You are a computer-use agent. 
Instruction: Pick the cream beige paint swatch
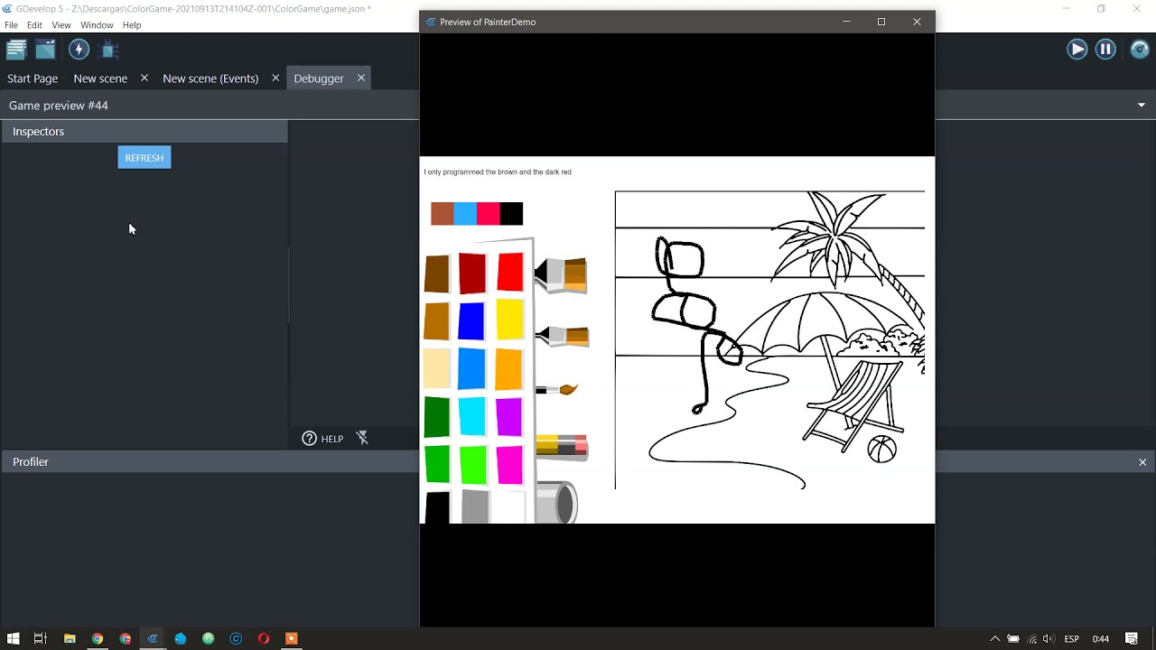click(436, 369)
